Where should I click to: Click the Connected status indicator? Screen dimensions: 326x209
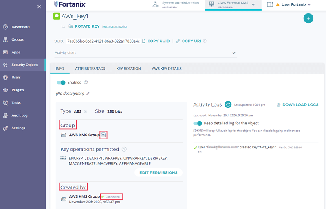(112, 197)
